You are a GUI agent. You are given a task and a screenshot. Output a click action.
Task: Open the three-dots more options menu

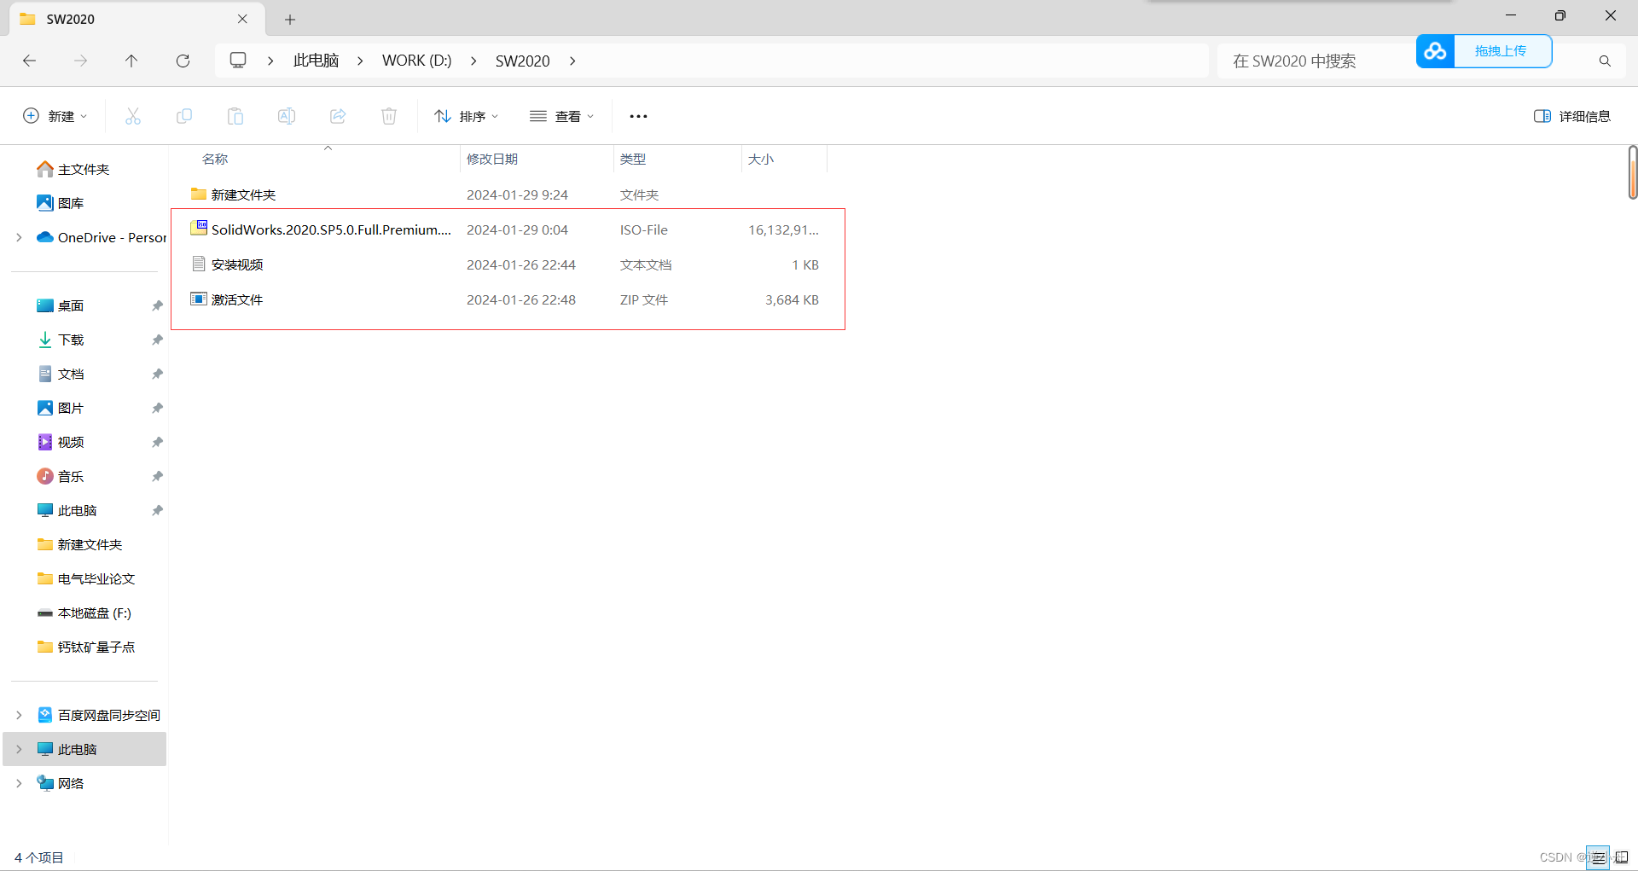[638, 116]
